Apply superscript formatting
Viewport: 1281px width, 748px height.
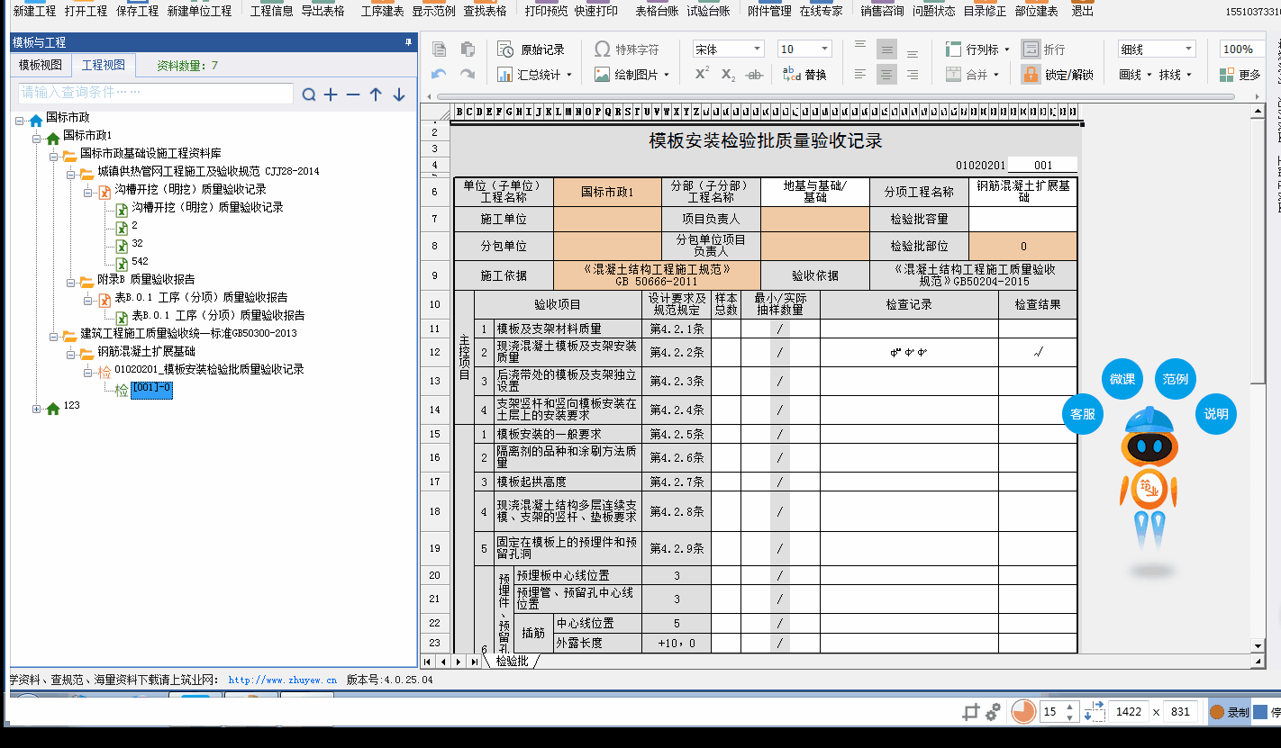coord(702,75)
